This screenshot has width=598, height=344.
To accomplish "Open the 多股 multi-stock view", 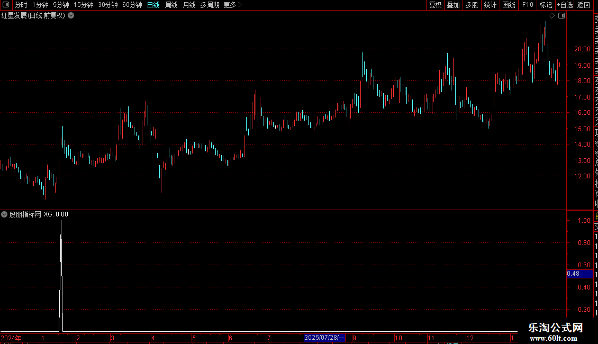I will (472, 5).
